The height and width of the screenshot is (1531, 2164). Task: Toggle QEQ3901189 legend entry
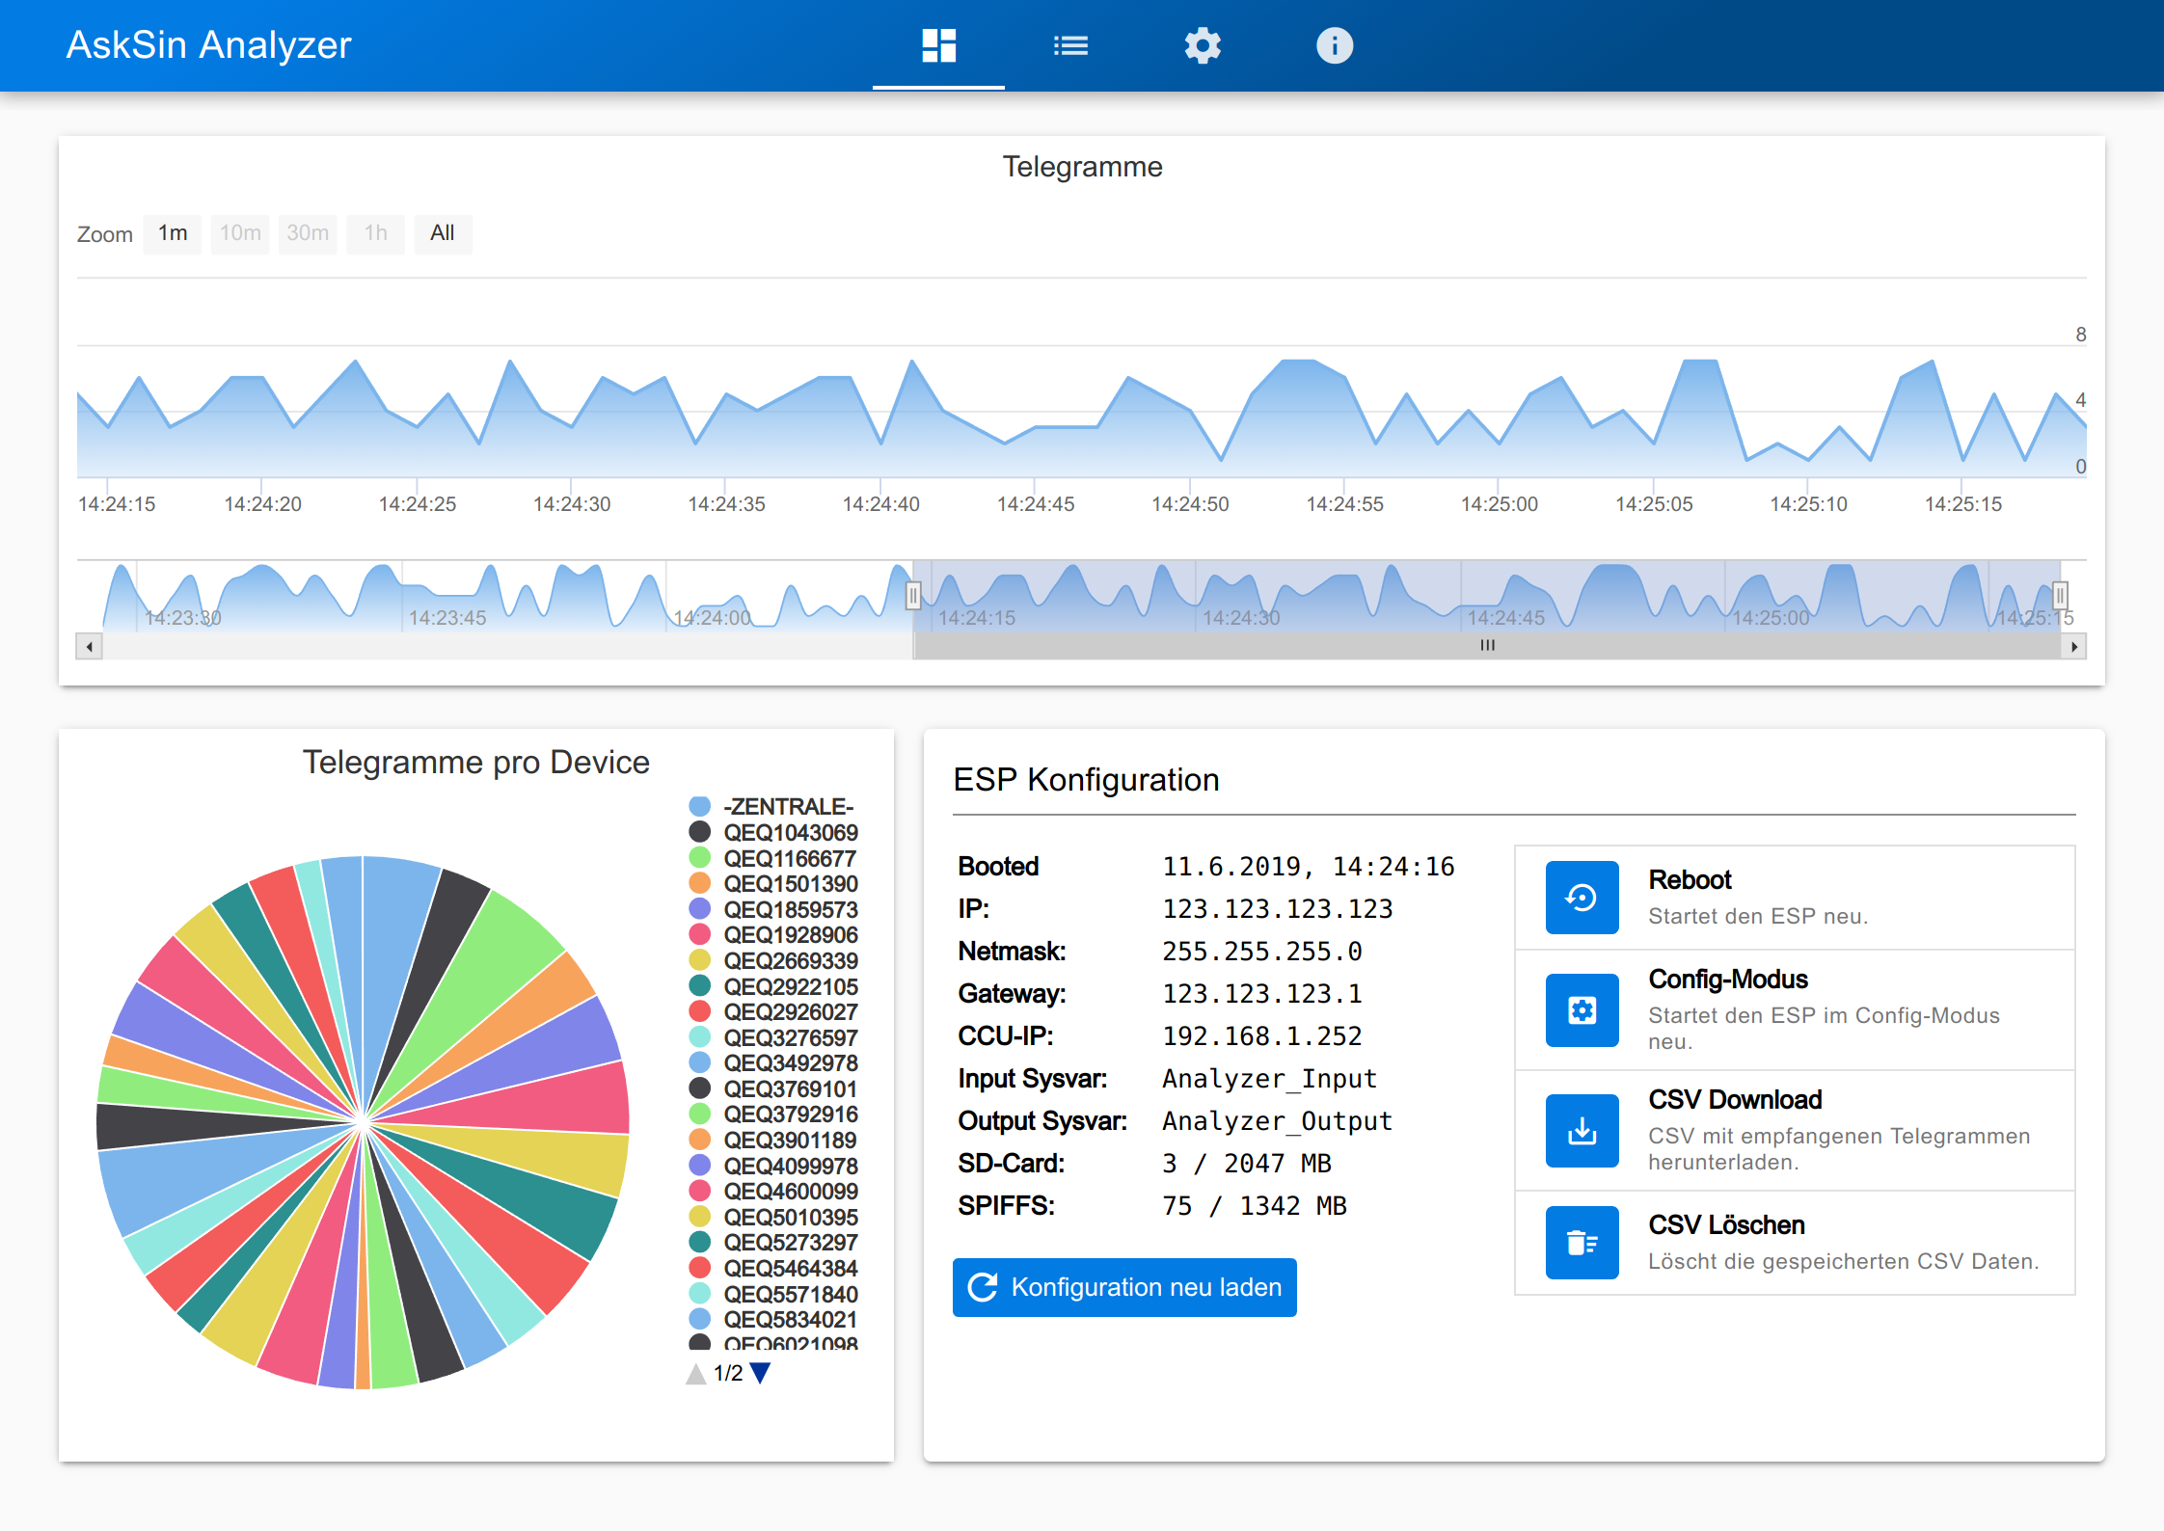point(773,1140)
